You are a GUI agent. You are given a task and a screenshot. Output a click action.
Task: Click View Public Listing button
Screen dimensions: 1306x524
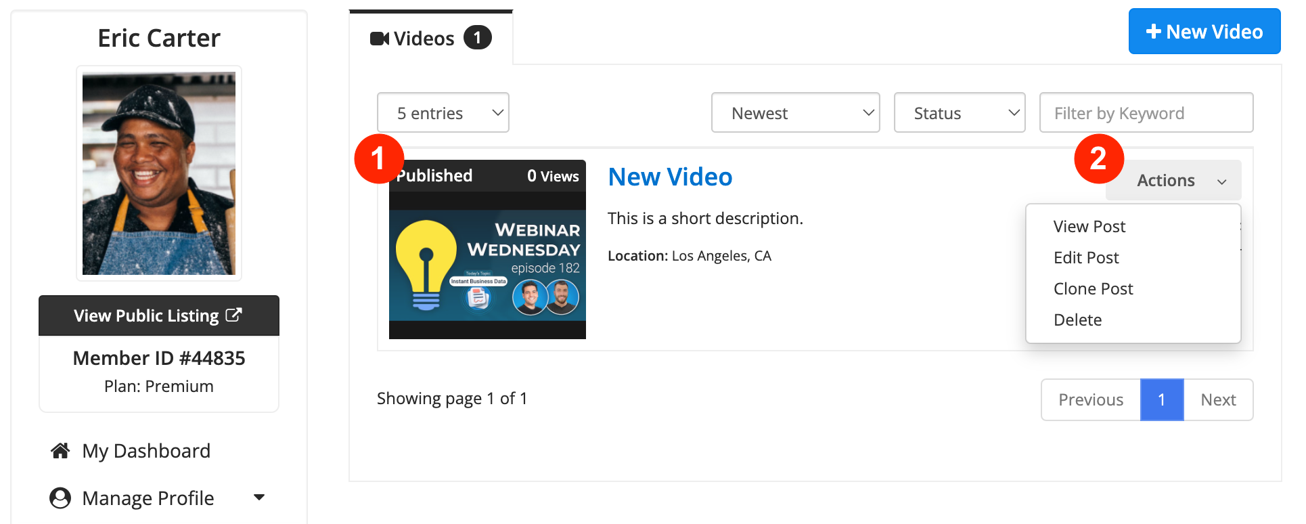coord(159,315)
